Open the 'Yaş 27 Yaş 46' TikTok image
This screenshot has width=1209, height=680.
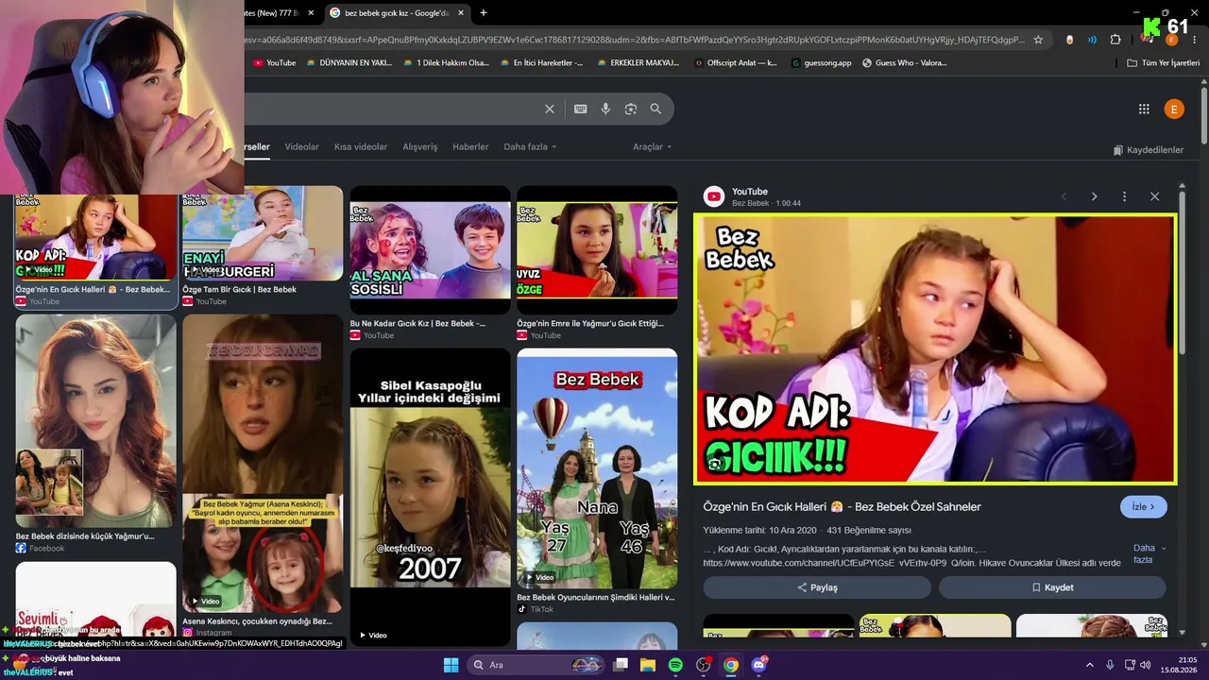[597, 468]
